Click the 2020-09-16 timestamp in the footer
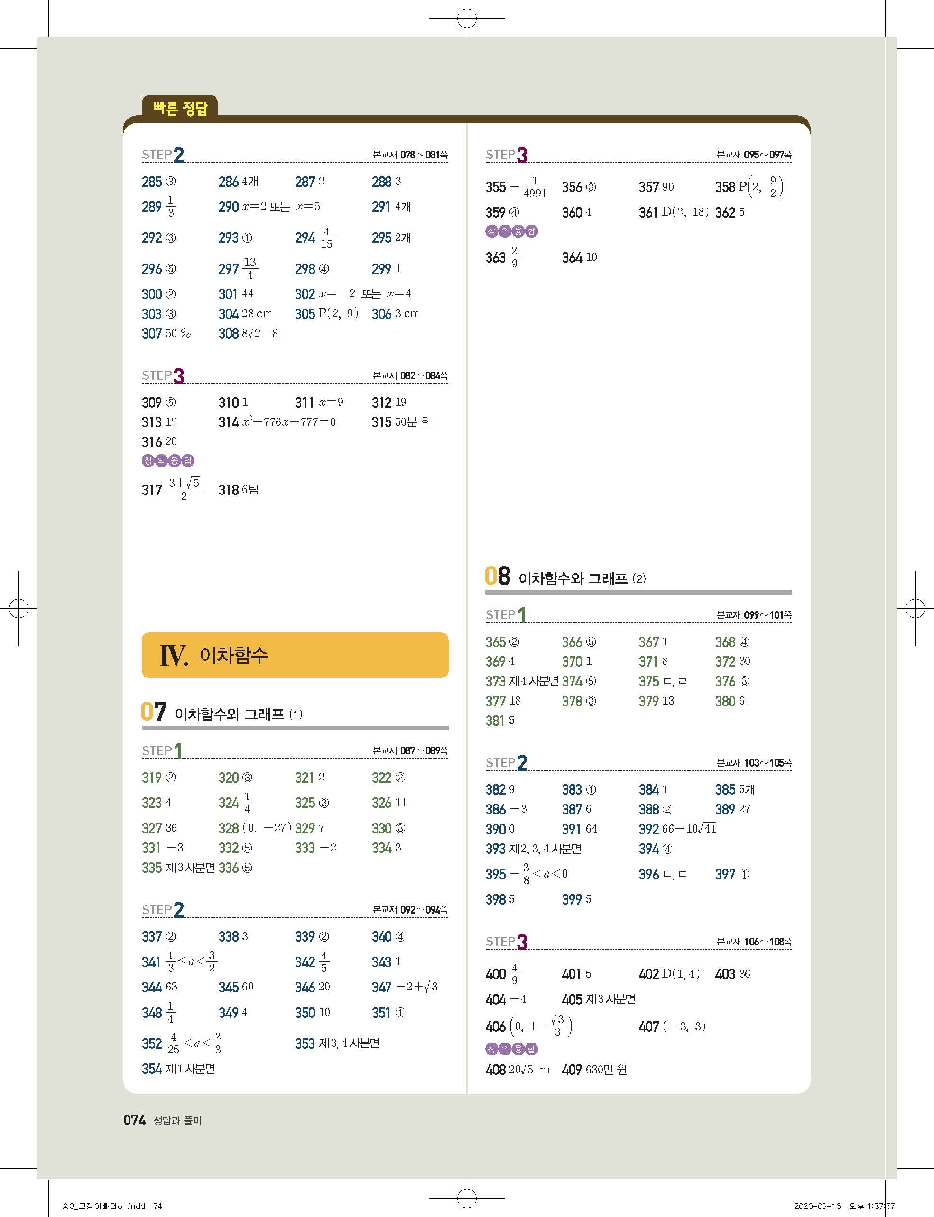 [x=817, y=1206]
